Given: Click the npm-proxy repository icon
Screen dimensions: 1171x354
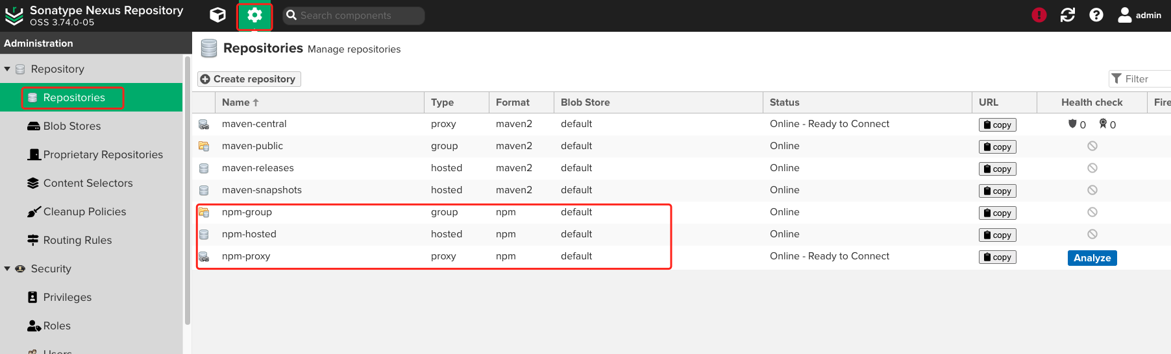Looking at the screenshot, I should coord(204,257).
